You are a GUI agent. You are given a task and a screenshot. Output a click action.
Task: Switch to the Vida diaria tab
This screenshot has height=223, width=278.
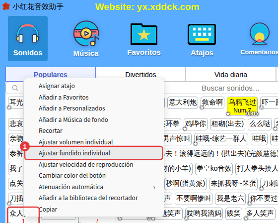coord(231,75)
